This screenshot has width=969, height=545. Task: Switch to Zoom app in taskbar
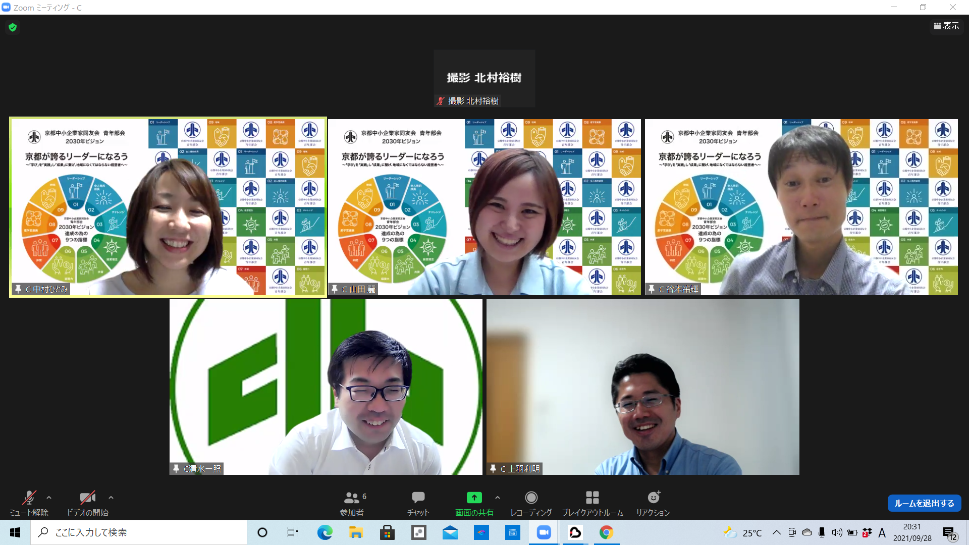[544, 532]
